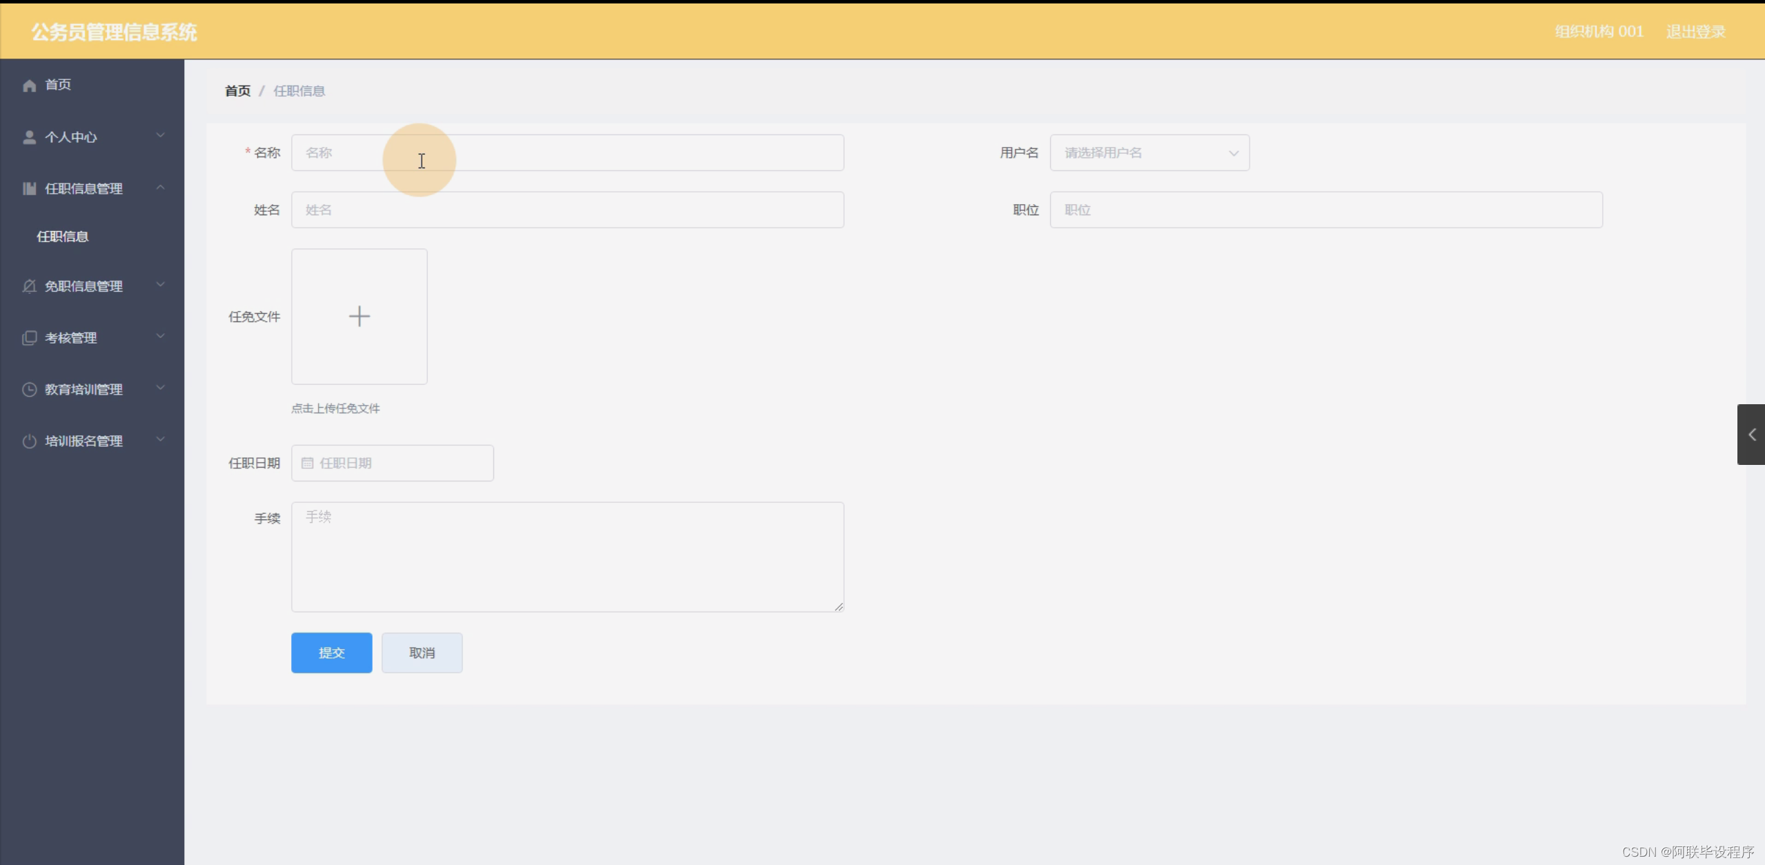
Task: Open the 用户名 dropdown selector
Action: tap(1149, 153)
